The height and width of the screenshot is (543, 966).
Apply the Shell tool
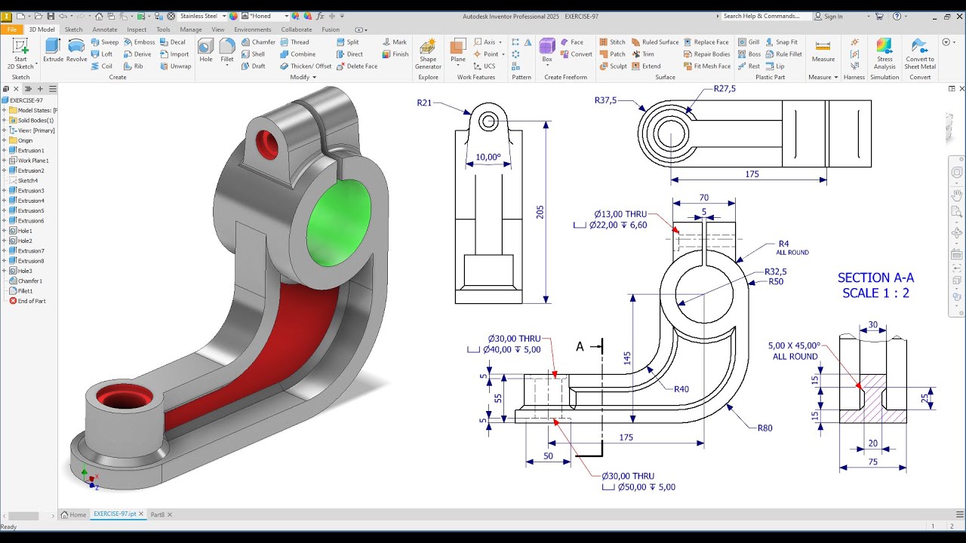click(253, 54)
